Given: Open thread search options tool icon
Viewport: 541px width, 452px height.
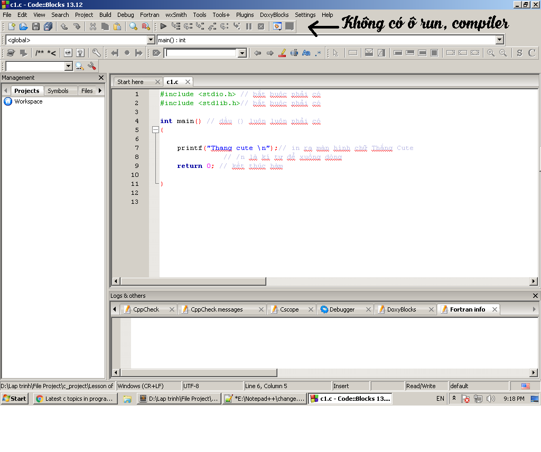Looking at the screenshot, I should coord(92,66).
